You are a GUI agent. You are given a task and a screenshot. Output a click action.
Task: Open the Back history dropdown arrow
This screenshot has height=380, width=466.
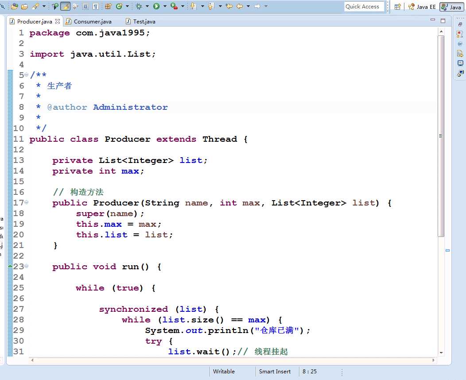tap(248, 6)
